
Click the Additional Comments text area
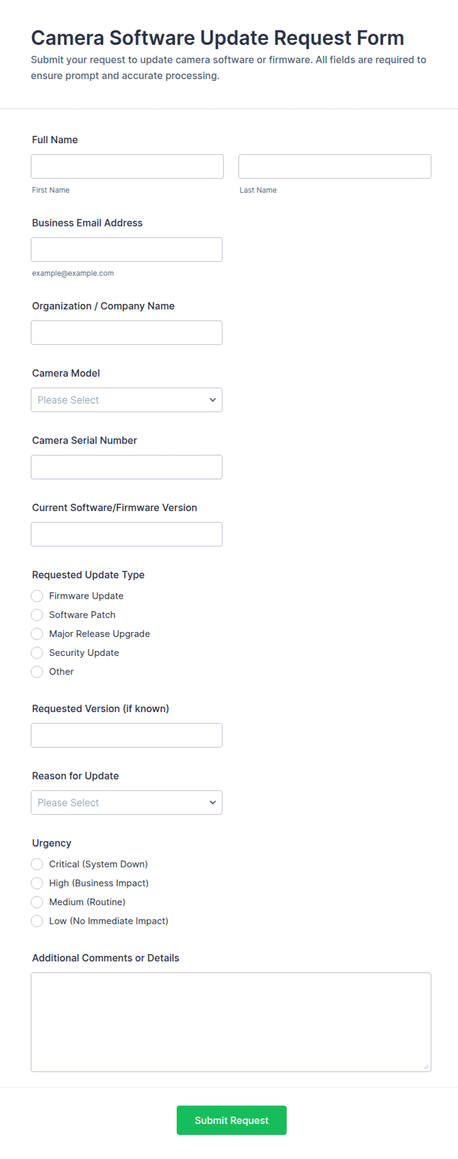click(x=231, y=1022)
